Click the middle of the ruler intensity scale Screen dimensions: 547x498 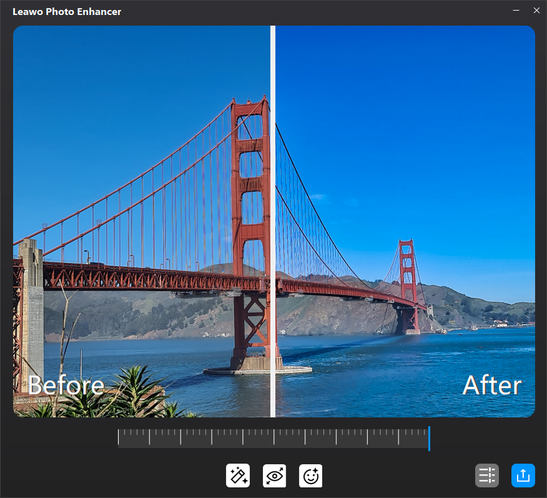tap(274, 438)
